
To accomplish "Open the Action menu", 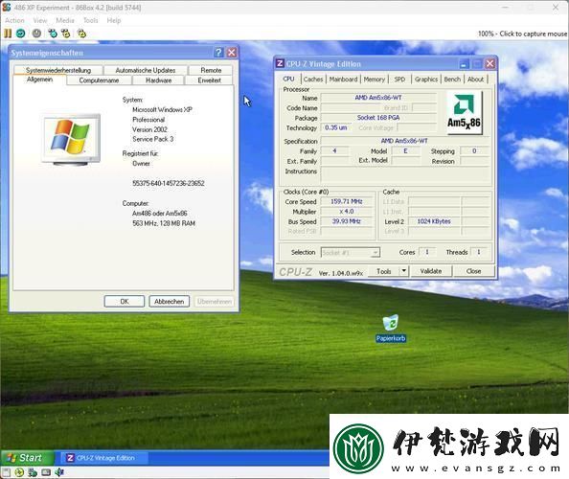I will click(x=14, y=20).
